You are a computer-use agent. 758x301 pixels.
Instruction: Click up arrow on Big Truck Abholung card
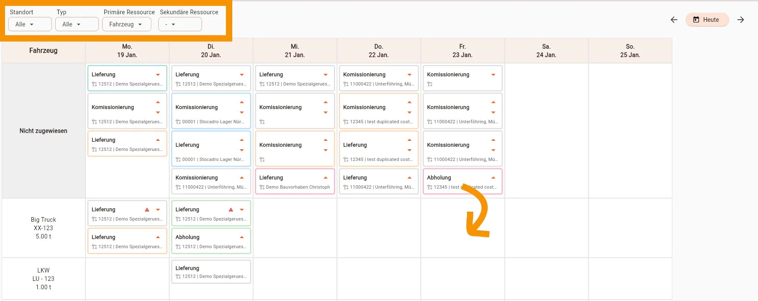[x=242, y=237]
